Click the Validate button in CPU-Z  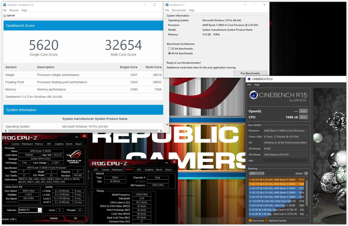(x=54, y=218)
